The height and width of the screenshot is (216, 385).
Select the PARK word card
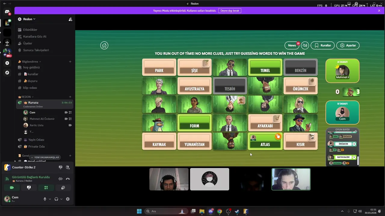pos(159,67)
